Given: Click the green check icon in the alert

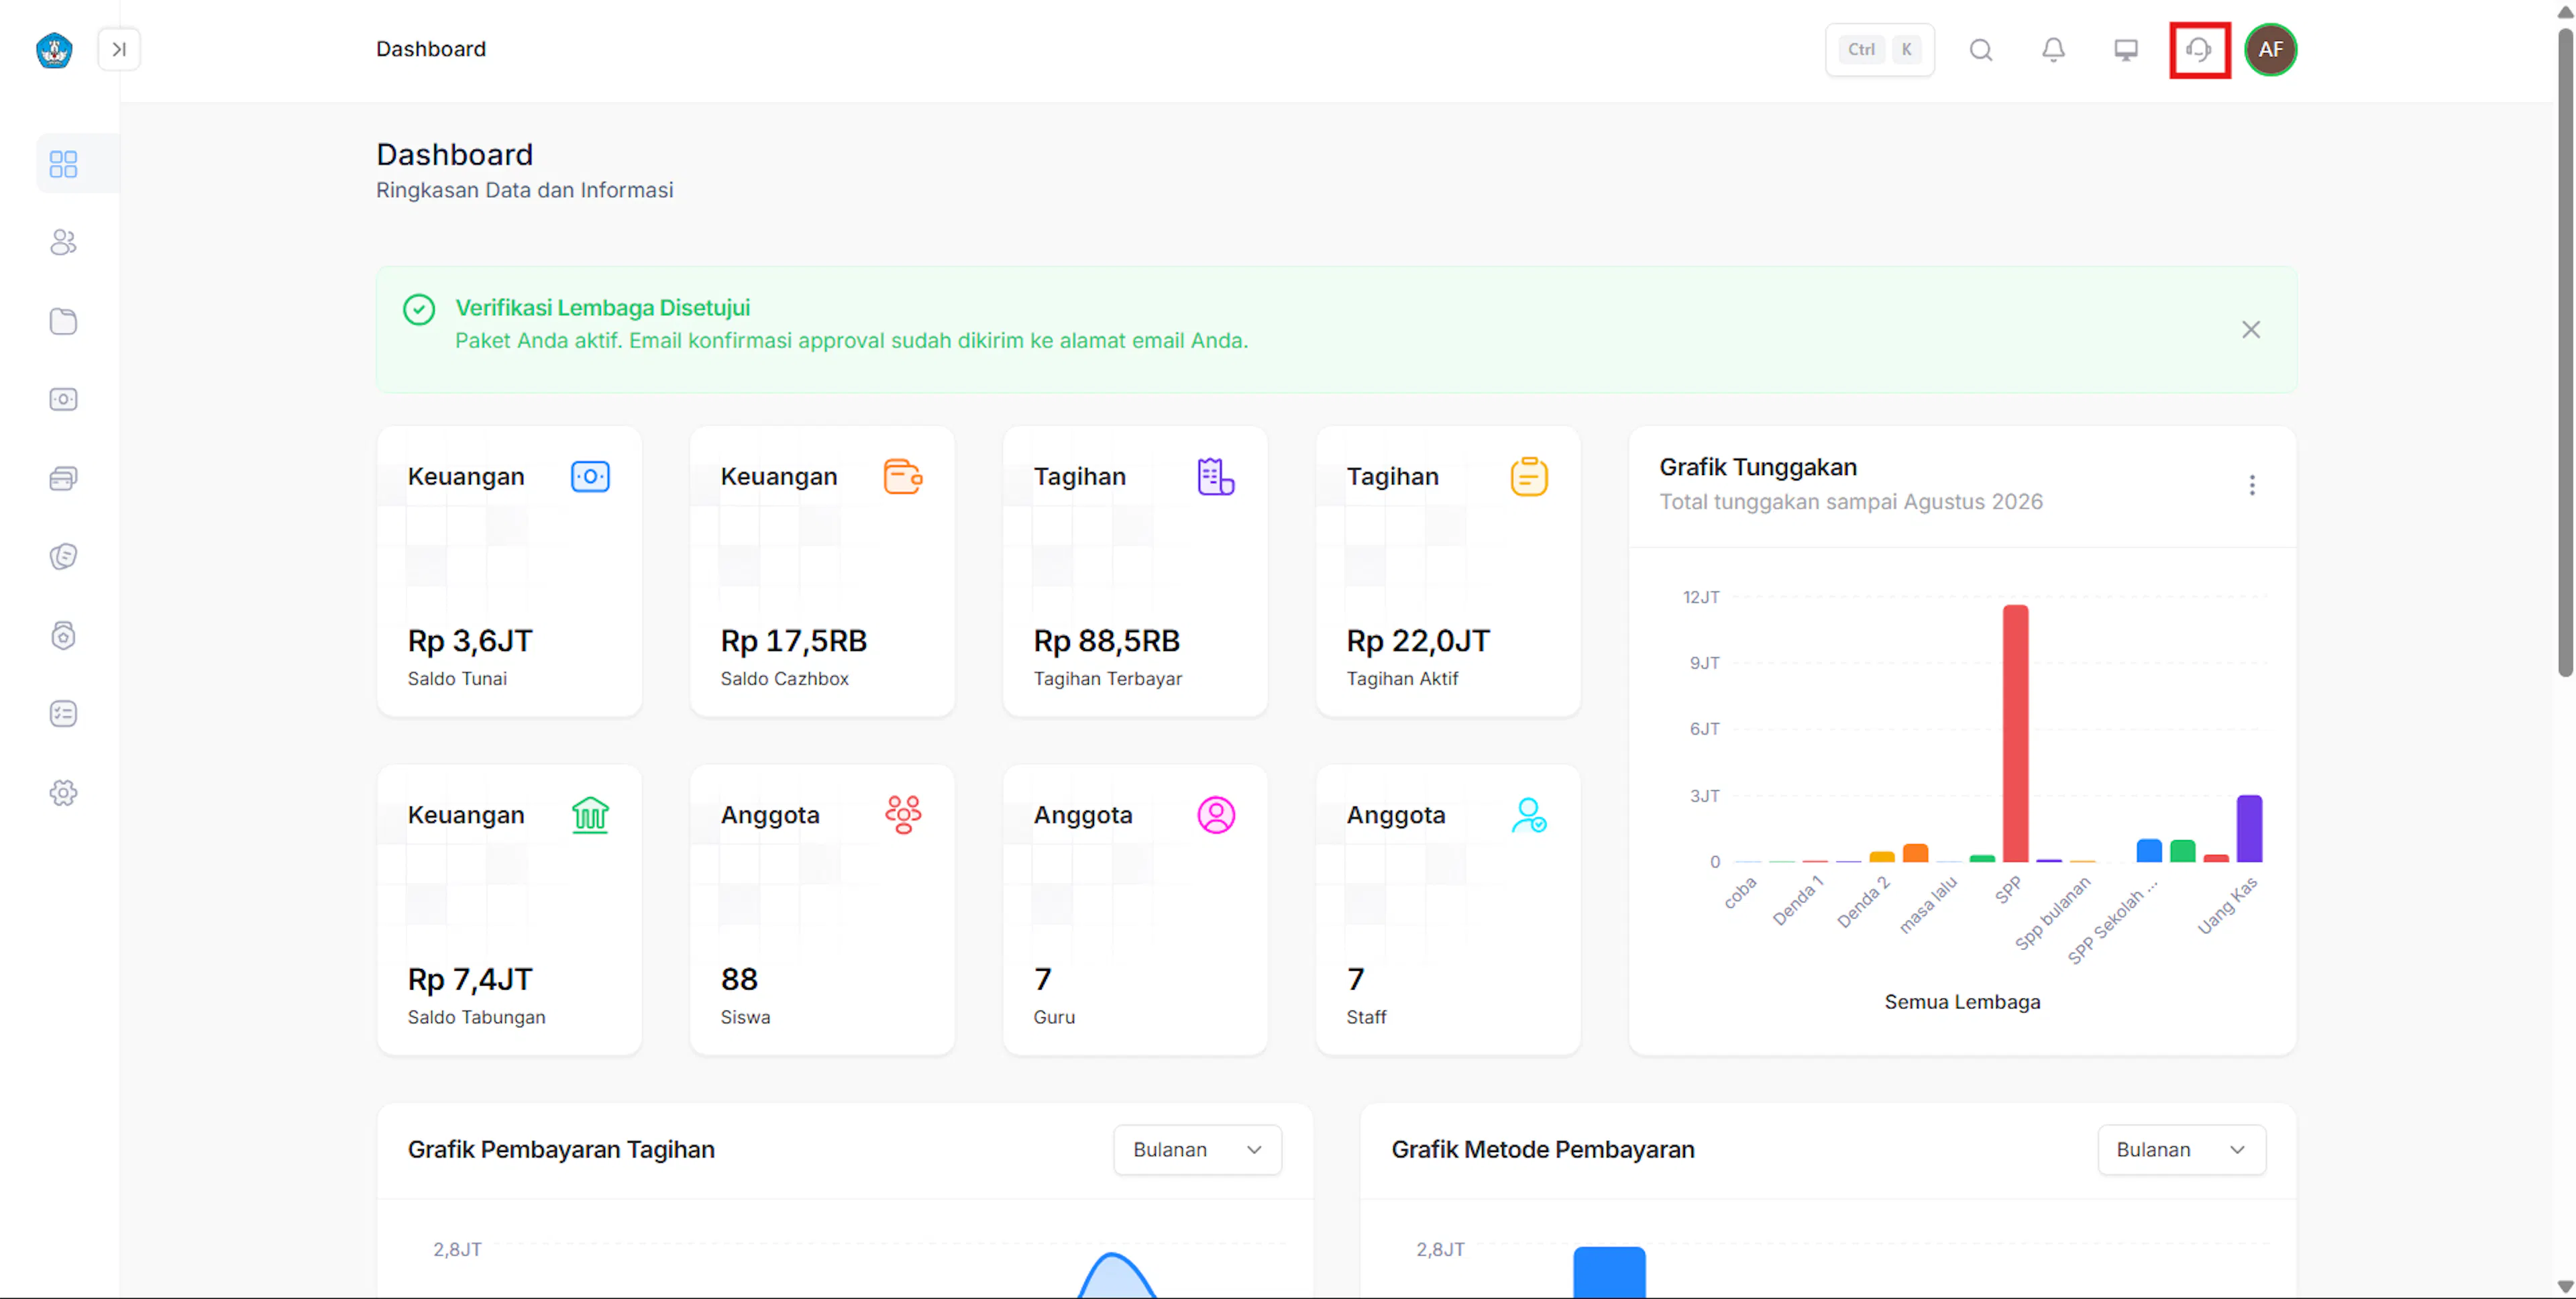Looking at the screenshot, I should (x=419, y=310).
